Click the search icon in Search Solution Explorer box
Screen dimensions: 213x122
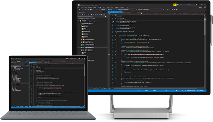click(x=106, y=17)
